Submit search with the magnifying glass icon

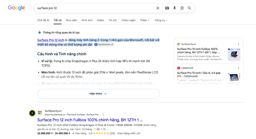coord(189,8)
